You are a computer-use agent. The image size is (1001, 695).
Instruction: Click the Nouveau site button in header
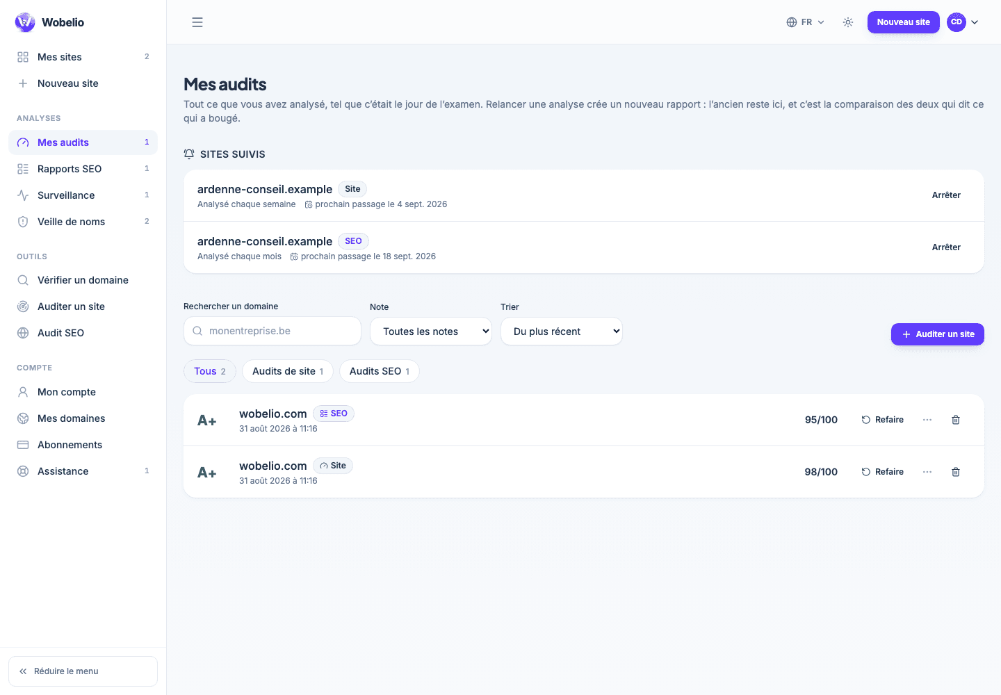[904, 22]
